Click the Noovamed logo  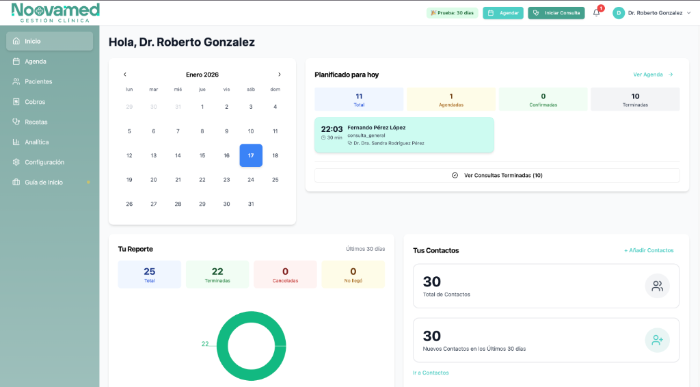coord(55,12)
